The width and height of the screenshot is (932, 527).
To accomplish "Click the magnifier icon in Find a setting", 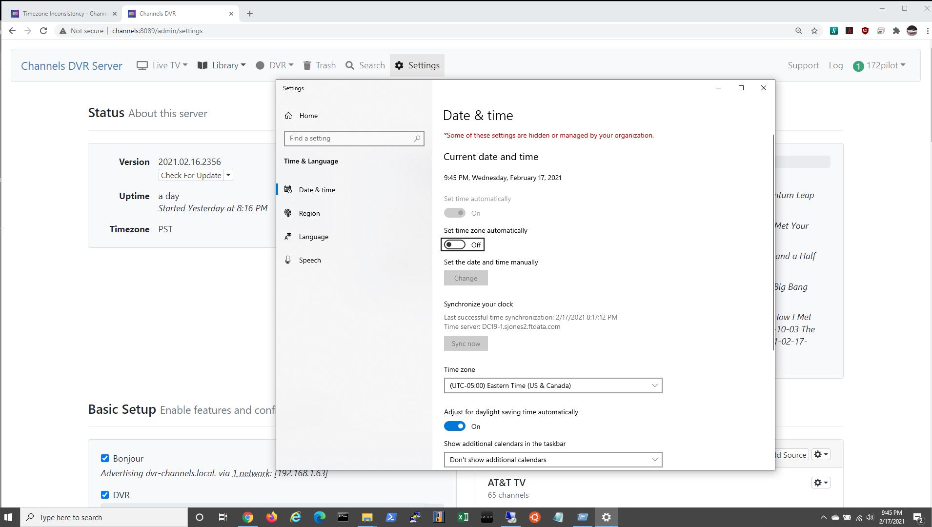I will (x=417, y=139).
